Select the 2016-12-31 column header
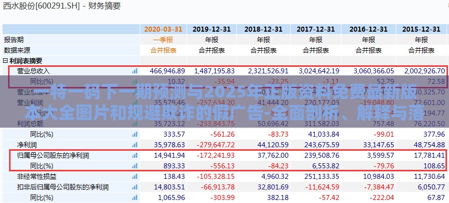 pos(368,29)
